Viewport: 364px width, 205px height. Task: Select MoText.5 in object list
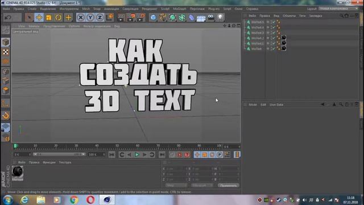[258, 22]
